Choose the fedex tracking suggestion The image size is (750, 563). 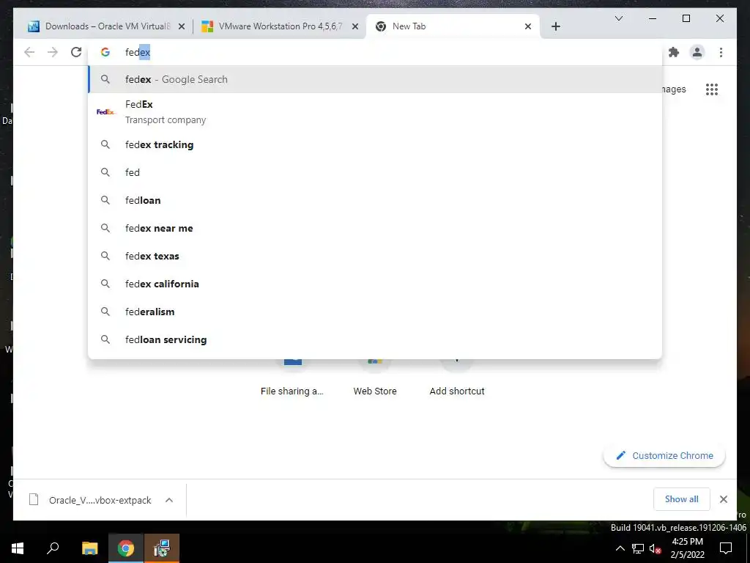point(376,144)
